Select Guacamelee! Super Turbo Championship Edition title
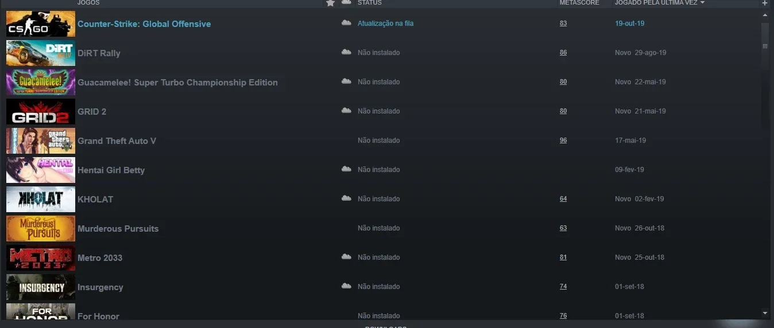Viewport: 774px width, 328px height. pyautogui.click(x=177, y=83)
